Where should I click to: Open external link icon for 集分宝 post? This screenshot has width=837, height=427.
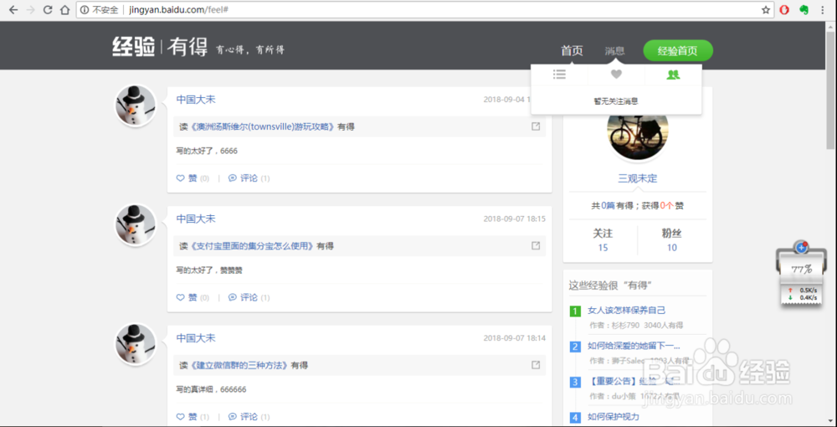pos(536,245)
